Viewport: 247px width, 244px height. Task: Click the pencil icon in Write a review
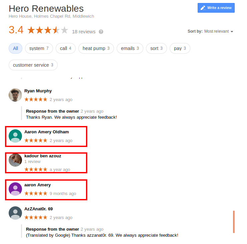(x=203, y=8)
